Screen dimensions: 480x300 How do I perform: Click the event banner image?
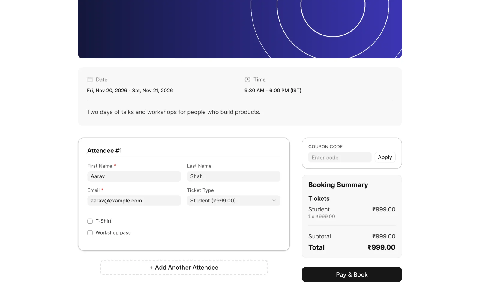240,29
